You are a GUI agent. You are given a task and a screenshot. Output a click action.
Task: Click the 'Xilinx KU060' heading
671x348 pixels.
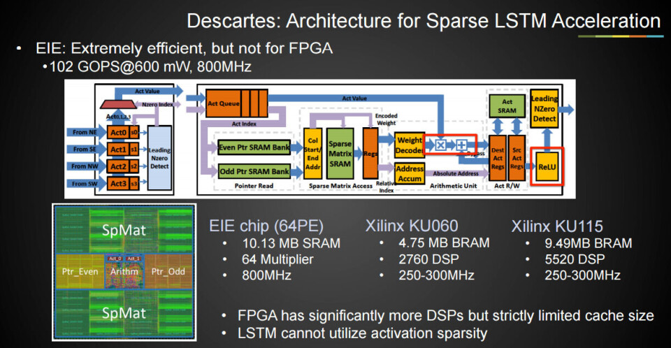tap(412, 226)
